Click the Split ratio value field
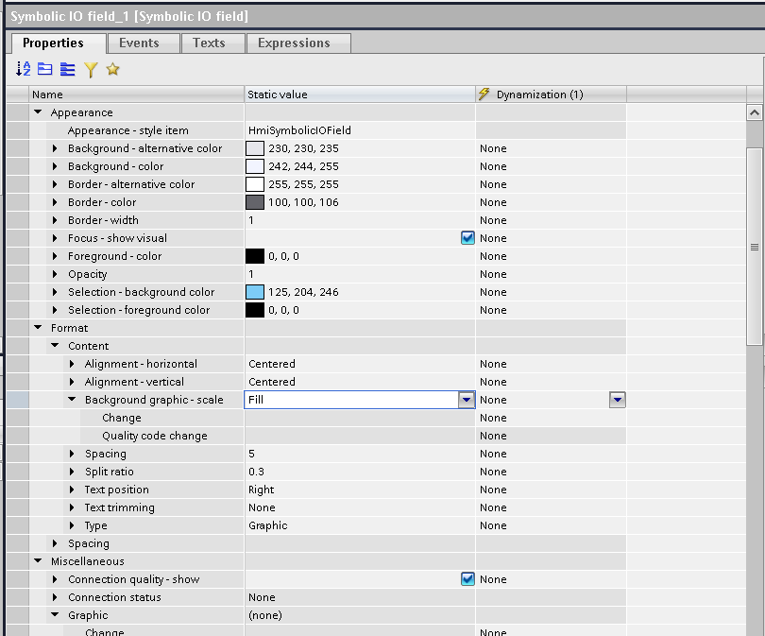Viewport: 765px width, 636px height. 359,472
